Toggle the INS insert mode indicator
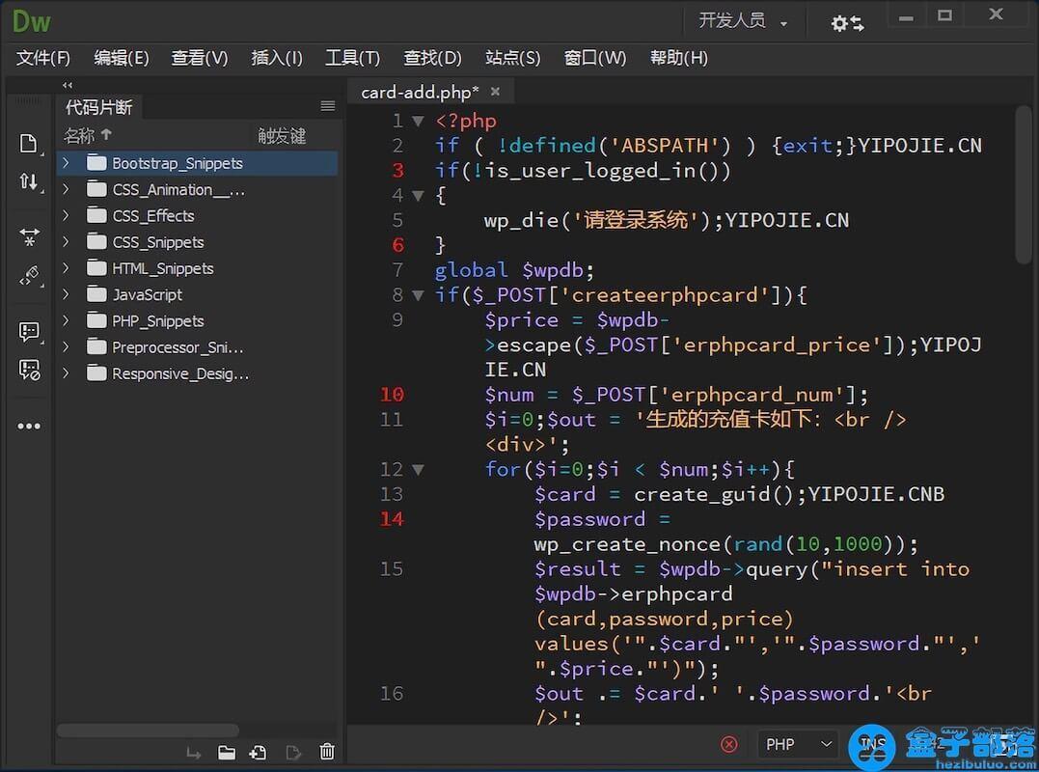The image size is (1039, 772). [871, 744]
